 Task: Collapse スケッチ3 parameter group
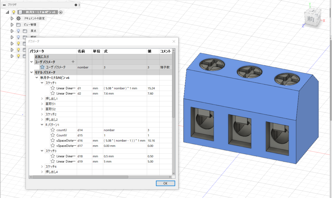pyautogui.click(x=42, y=151)
